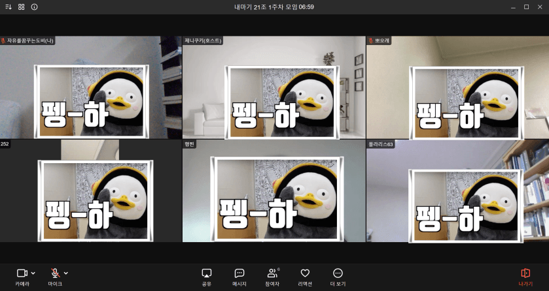The height and width of the screenshot is (291, 549).
Task: Open meeting information icon
Action: [34, 7]
